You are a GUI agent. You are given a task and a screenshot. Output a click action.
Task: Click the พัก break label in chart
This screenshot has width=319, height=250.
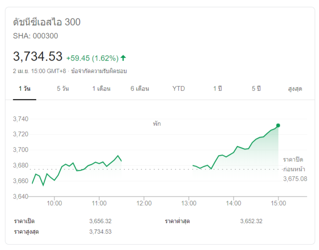click(x=157, y=124)
